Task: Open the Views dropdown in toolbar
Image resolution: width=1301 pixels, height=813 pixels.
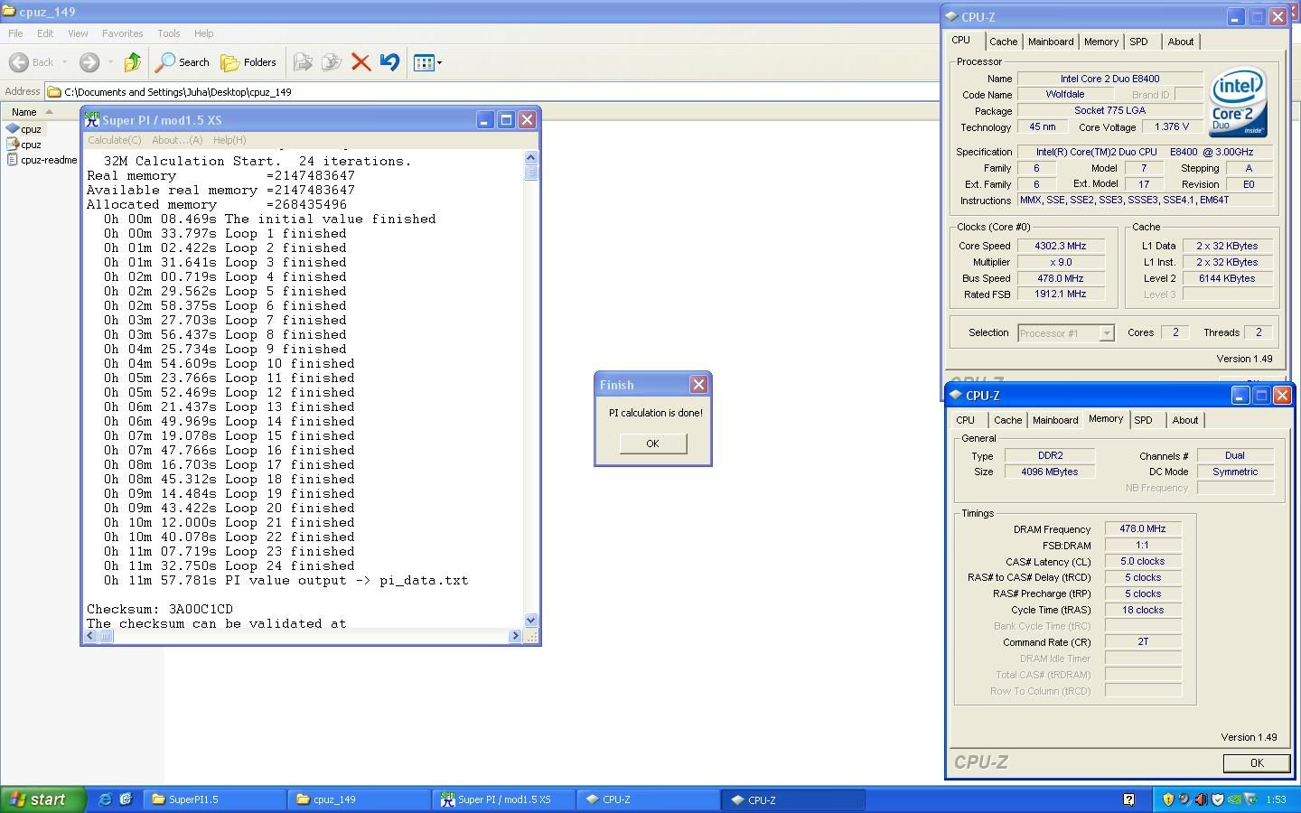Action: coord(427,62)
